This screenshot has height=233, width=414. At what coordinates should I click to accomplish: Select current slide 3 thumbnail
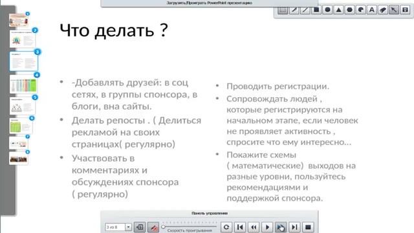[24, 61]
